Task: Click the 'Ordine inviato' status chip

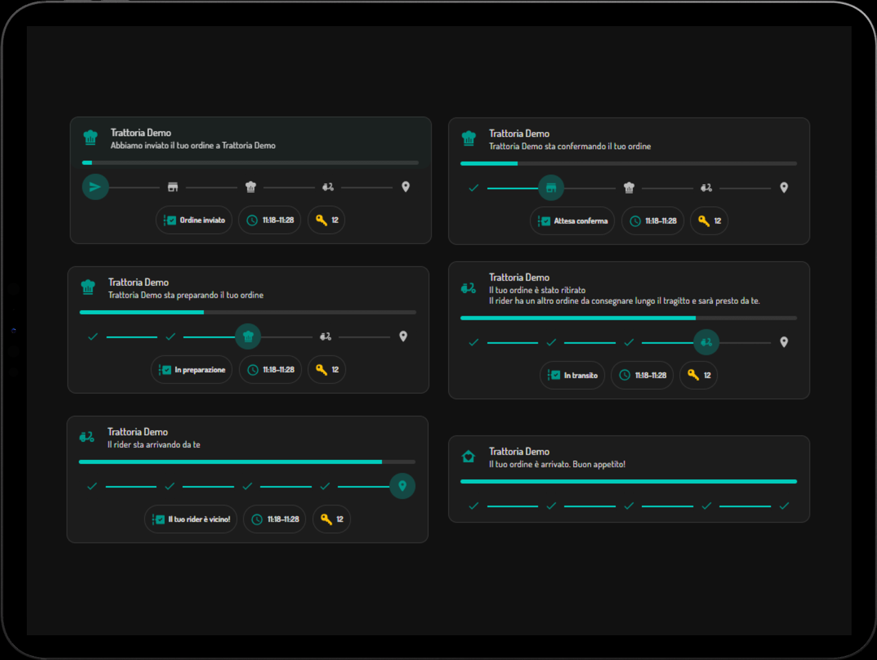Action: pos(194,220)
